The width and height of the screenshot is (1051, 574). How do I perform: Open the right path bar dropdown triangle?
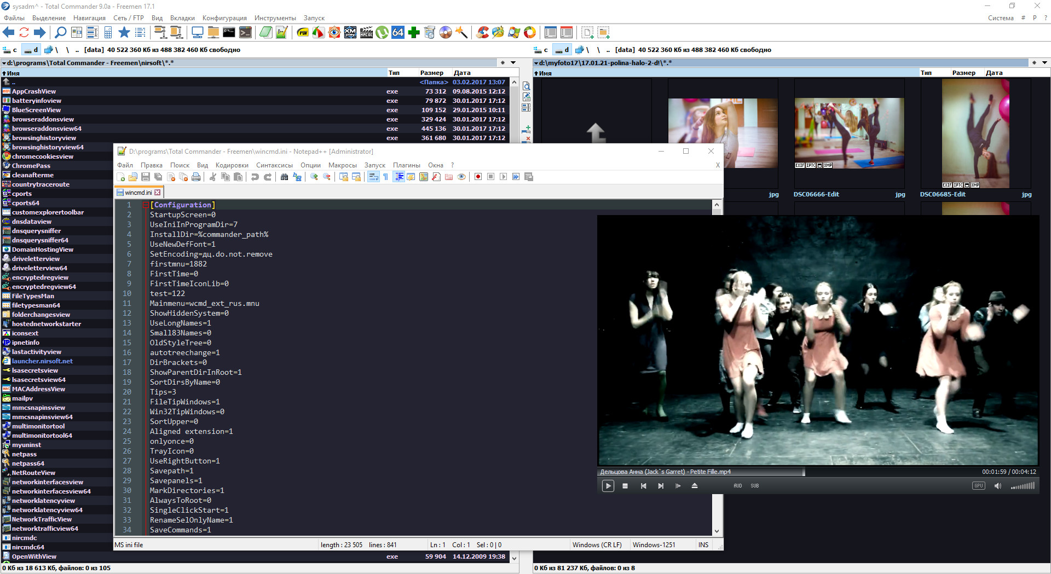pyautogui.click(x=536, y=63)
